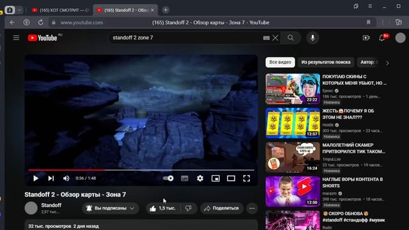409x230 pixels.
Task: Open the browser profile icon beside back
Action: click(27, 22)
